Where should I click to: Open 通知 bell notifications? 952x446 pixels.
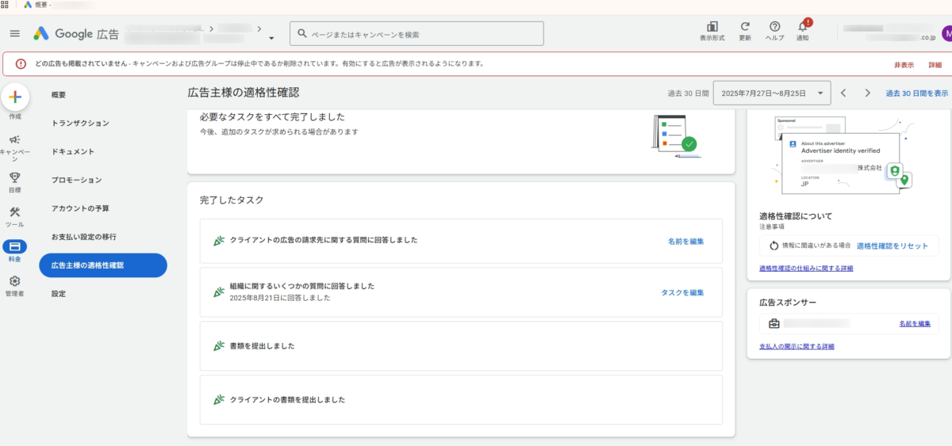803,27
